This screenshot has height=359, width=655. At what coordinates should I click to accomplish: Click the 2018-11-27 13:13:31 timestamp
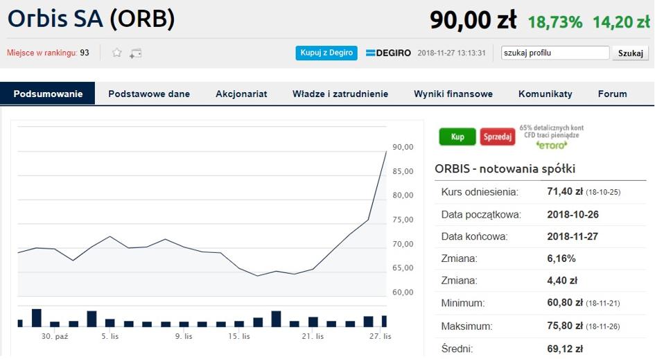pyautogui.click(x=451, y=53)
